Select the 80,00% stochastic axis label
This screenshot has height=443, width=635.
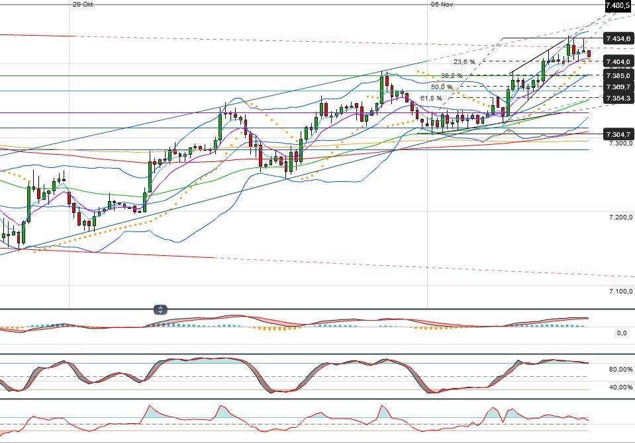click(620, 369)
